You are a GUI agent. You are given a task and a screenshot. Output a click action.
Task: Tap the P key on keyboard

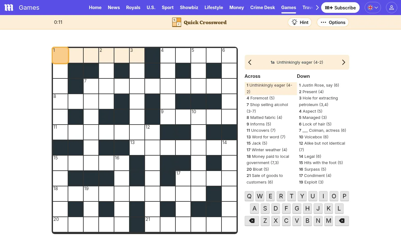point(344,196)
